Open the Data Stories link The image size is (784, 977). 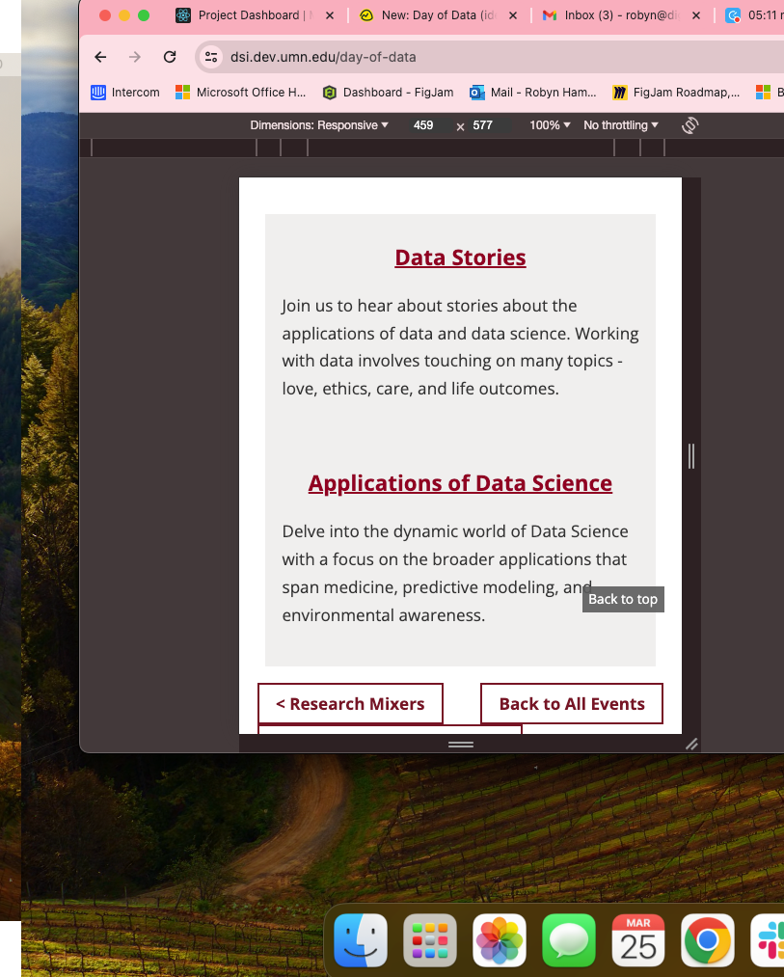pos(460,258)
